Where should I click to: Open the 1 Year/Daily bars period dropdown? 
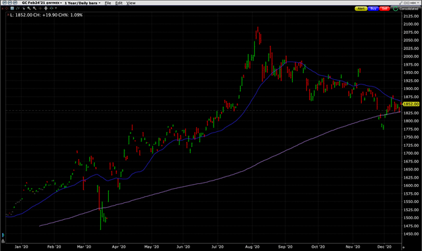(83, 3)
